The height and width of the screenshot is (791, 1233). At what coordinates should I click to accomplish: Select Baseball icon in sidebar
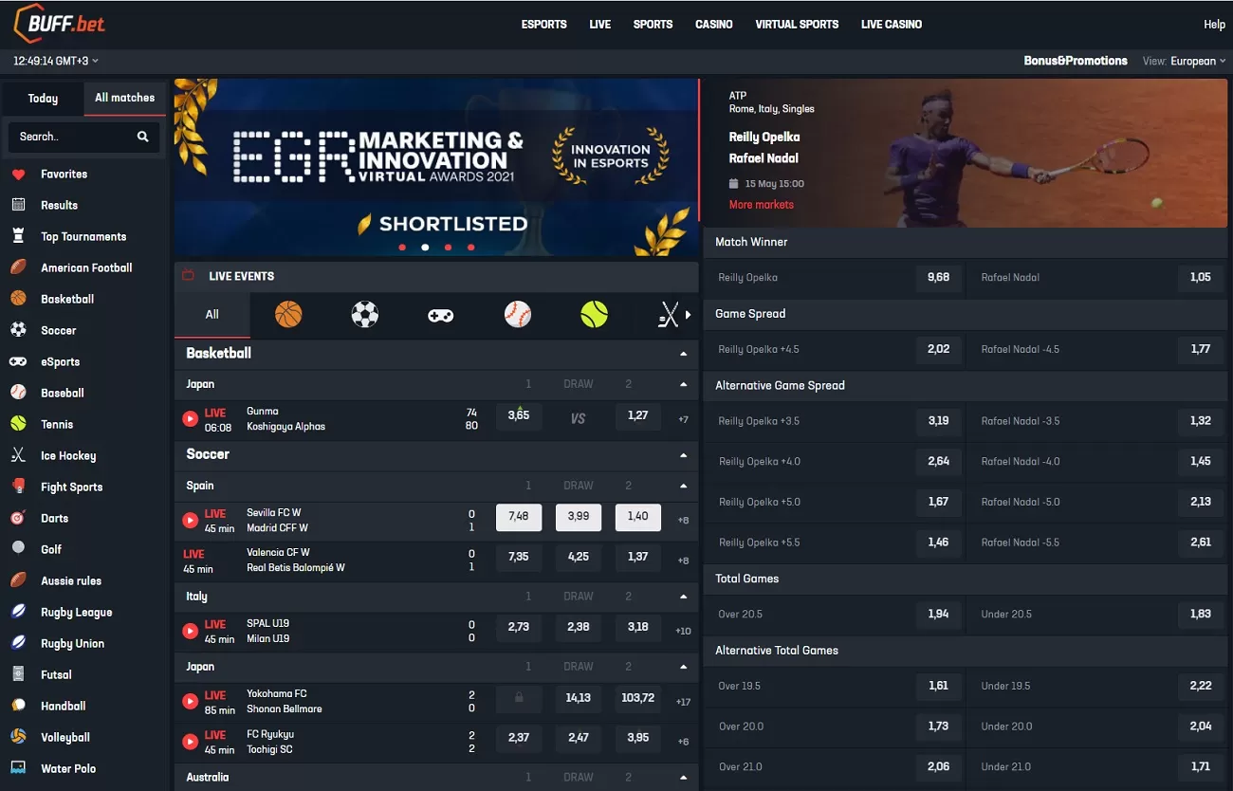click(18, 393)
